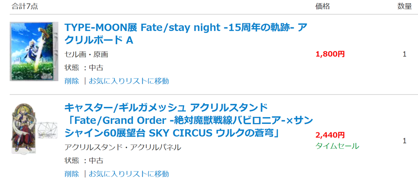Delete the Gilgamesh acrylic stand from the cart

click(72, 174)
